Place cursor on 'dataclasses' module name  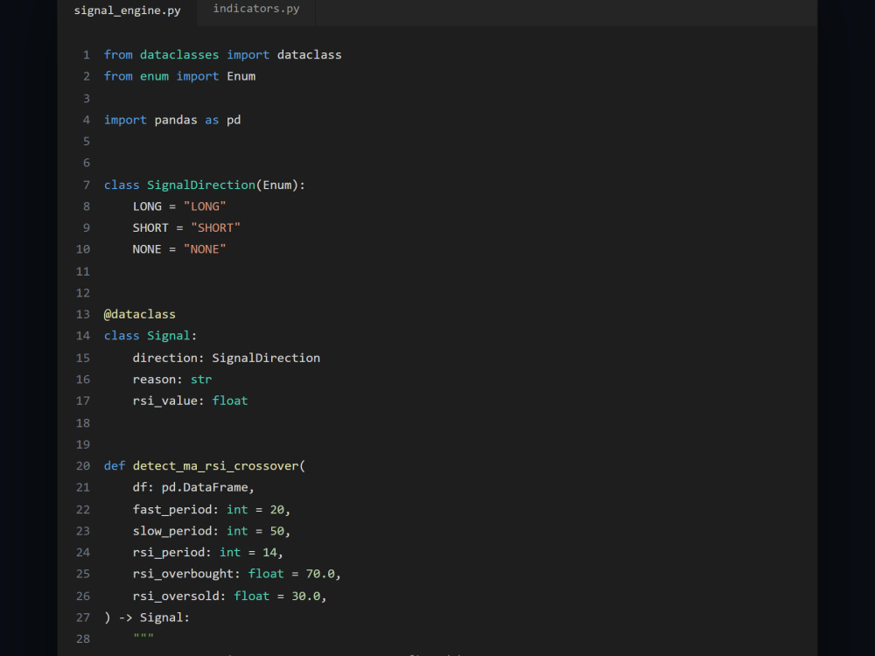179,54
